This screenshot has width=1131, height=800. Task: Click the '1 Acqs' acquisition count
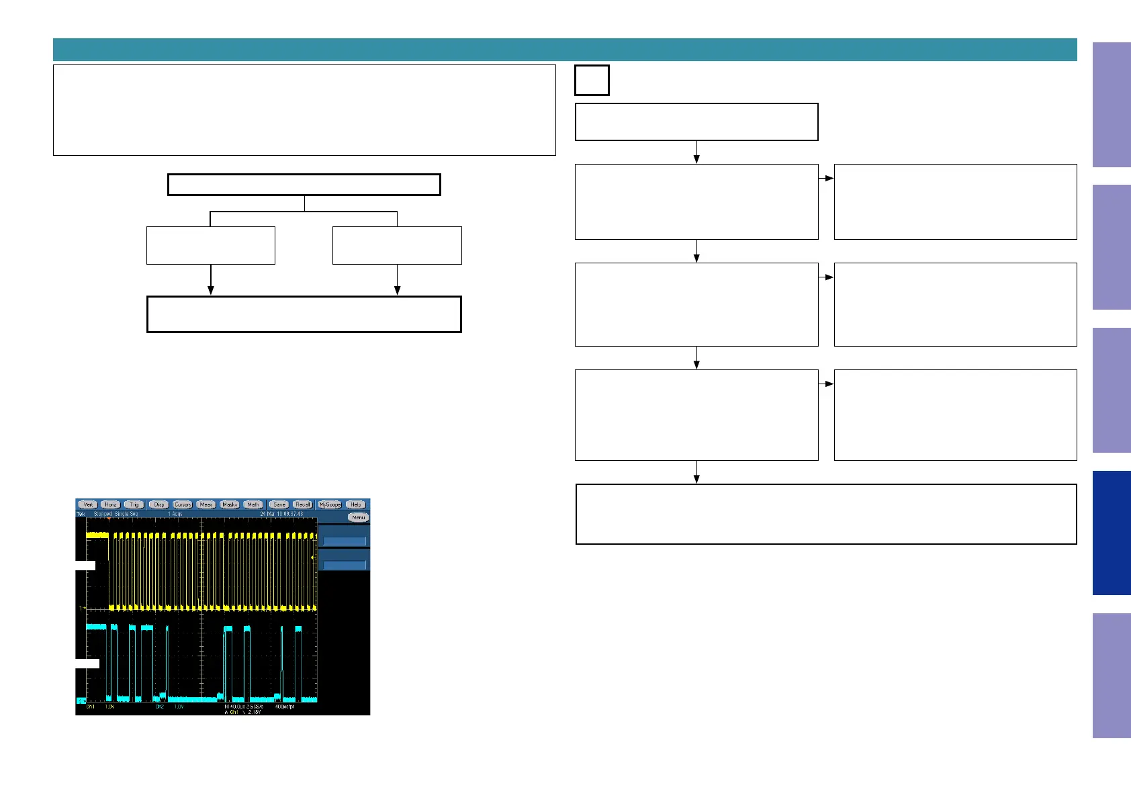point(175,514)
